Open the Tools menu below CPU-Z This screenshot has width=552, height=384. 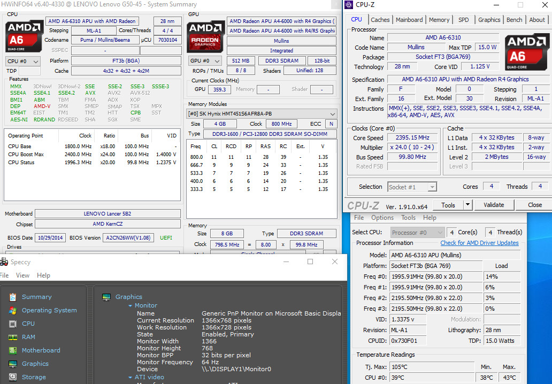[408, 218]
